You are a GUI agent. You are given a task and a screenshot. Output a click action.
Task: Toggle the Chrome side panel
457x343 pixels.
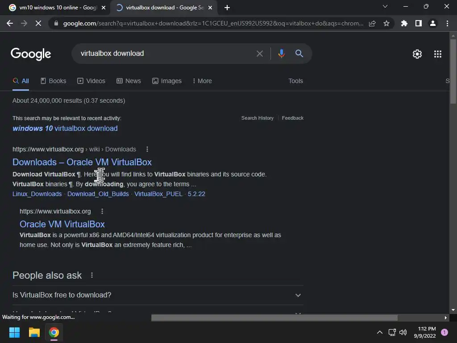point(419,23)
